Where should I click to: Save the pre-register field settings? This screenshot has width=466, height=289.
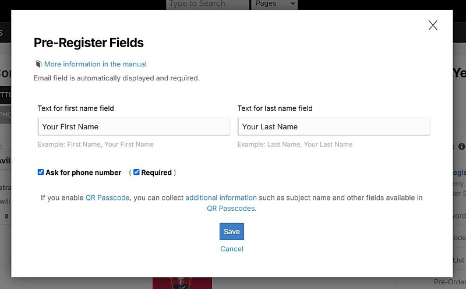[x=232, y=232]
